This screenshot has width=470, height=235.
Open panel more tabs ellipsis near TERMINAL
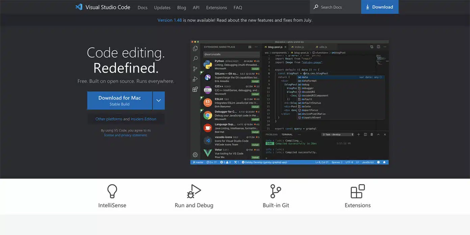click(298, 134)
